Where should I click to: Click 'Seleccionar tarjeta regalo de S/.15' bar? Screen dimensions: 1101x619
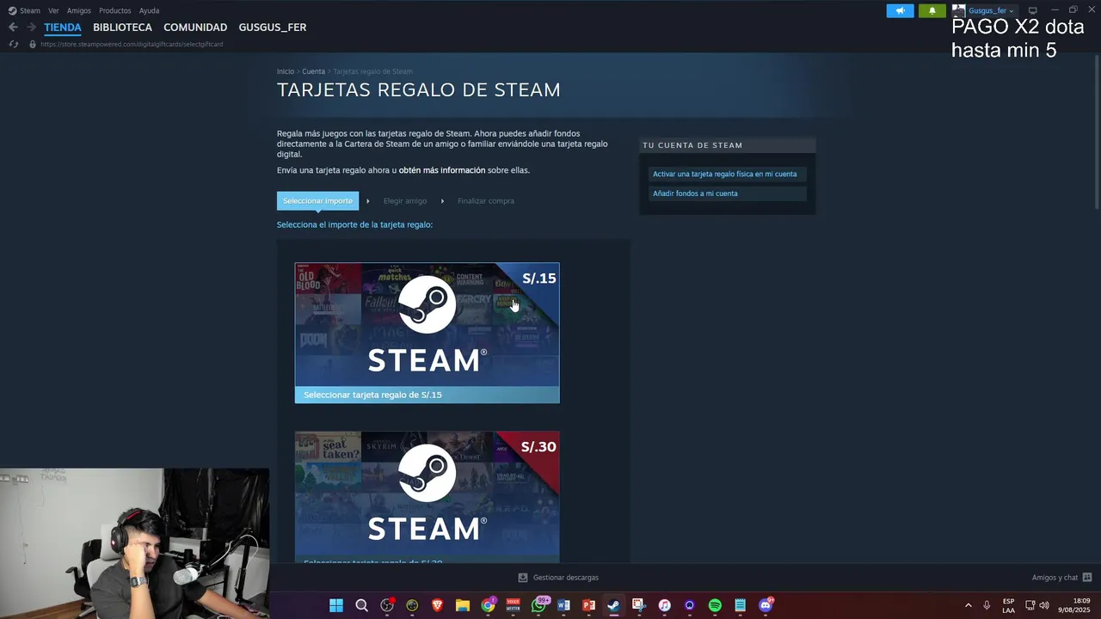(x=427, y=395)
